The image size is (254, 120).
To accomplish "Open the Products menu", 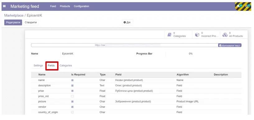I will (x=65, y=6).
